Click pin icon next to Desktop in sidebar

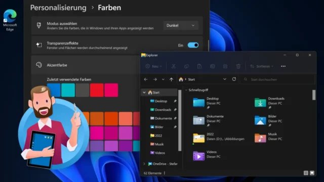(x=175, y=101)
